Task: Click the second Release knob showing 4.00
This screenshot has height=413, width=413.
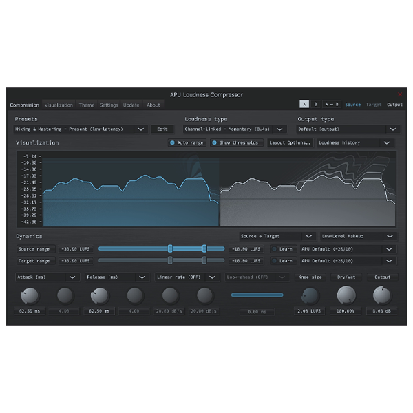Action: coord(135,295)
